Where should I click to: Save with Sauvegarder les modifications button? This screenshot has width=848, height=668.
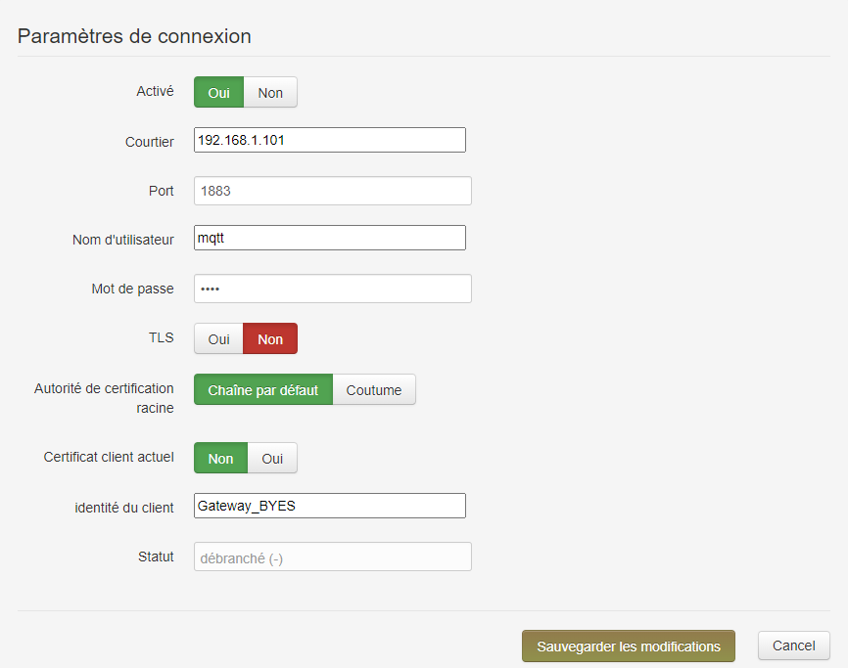(x=629, y=646)
